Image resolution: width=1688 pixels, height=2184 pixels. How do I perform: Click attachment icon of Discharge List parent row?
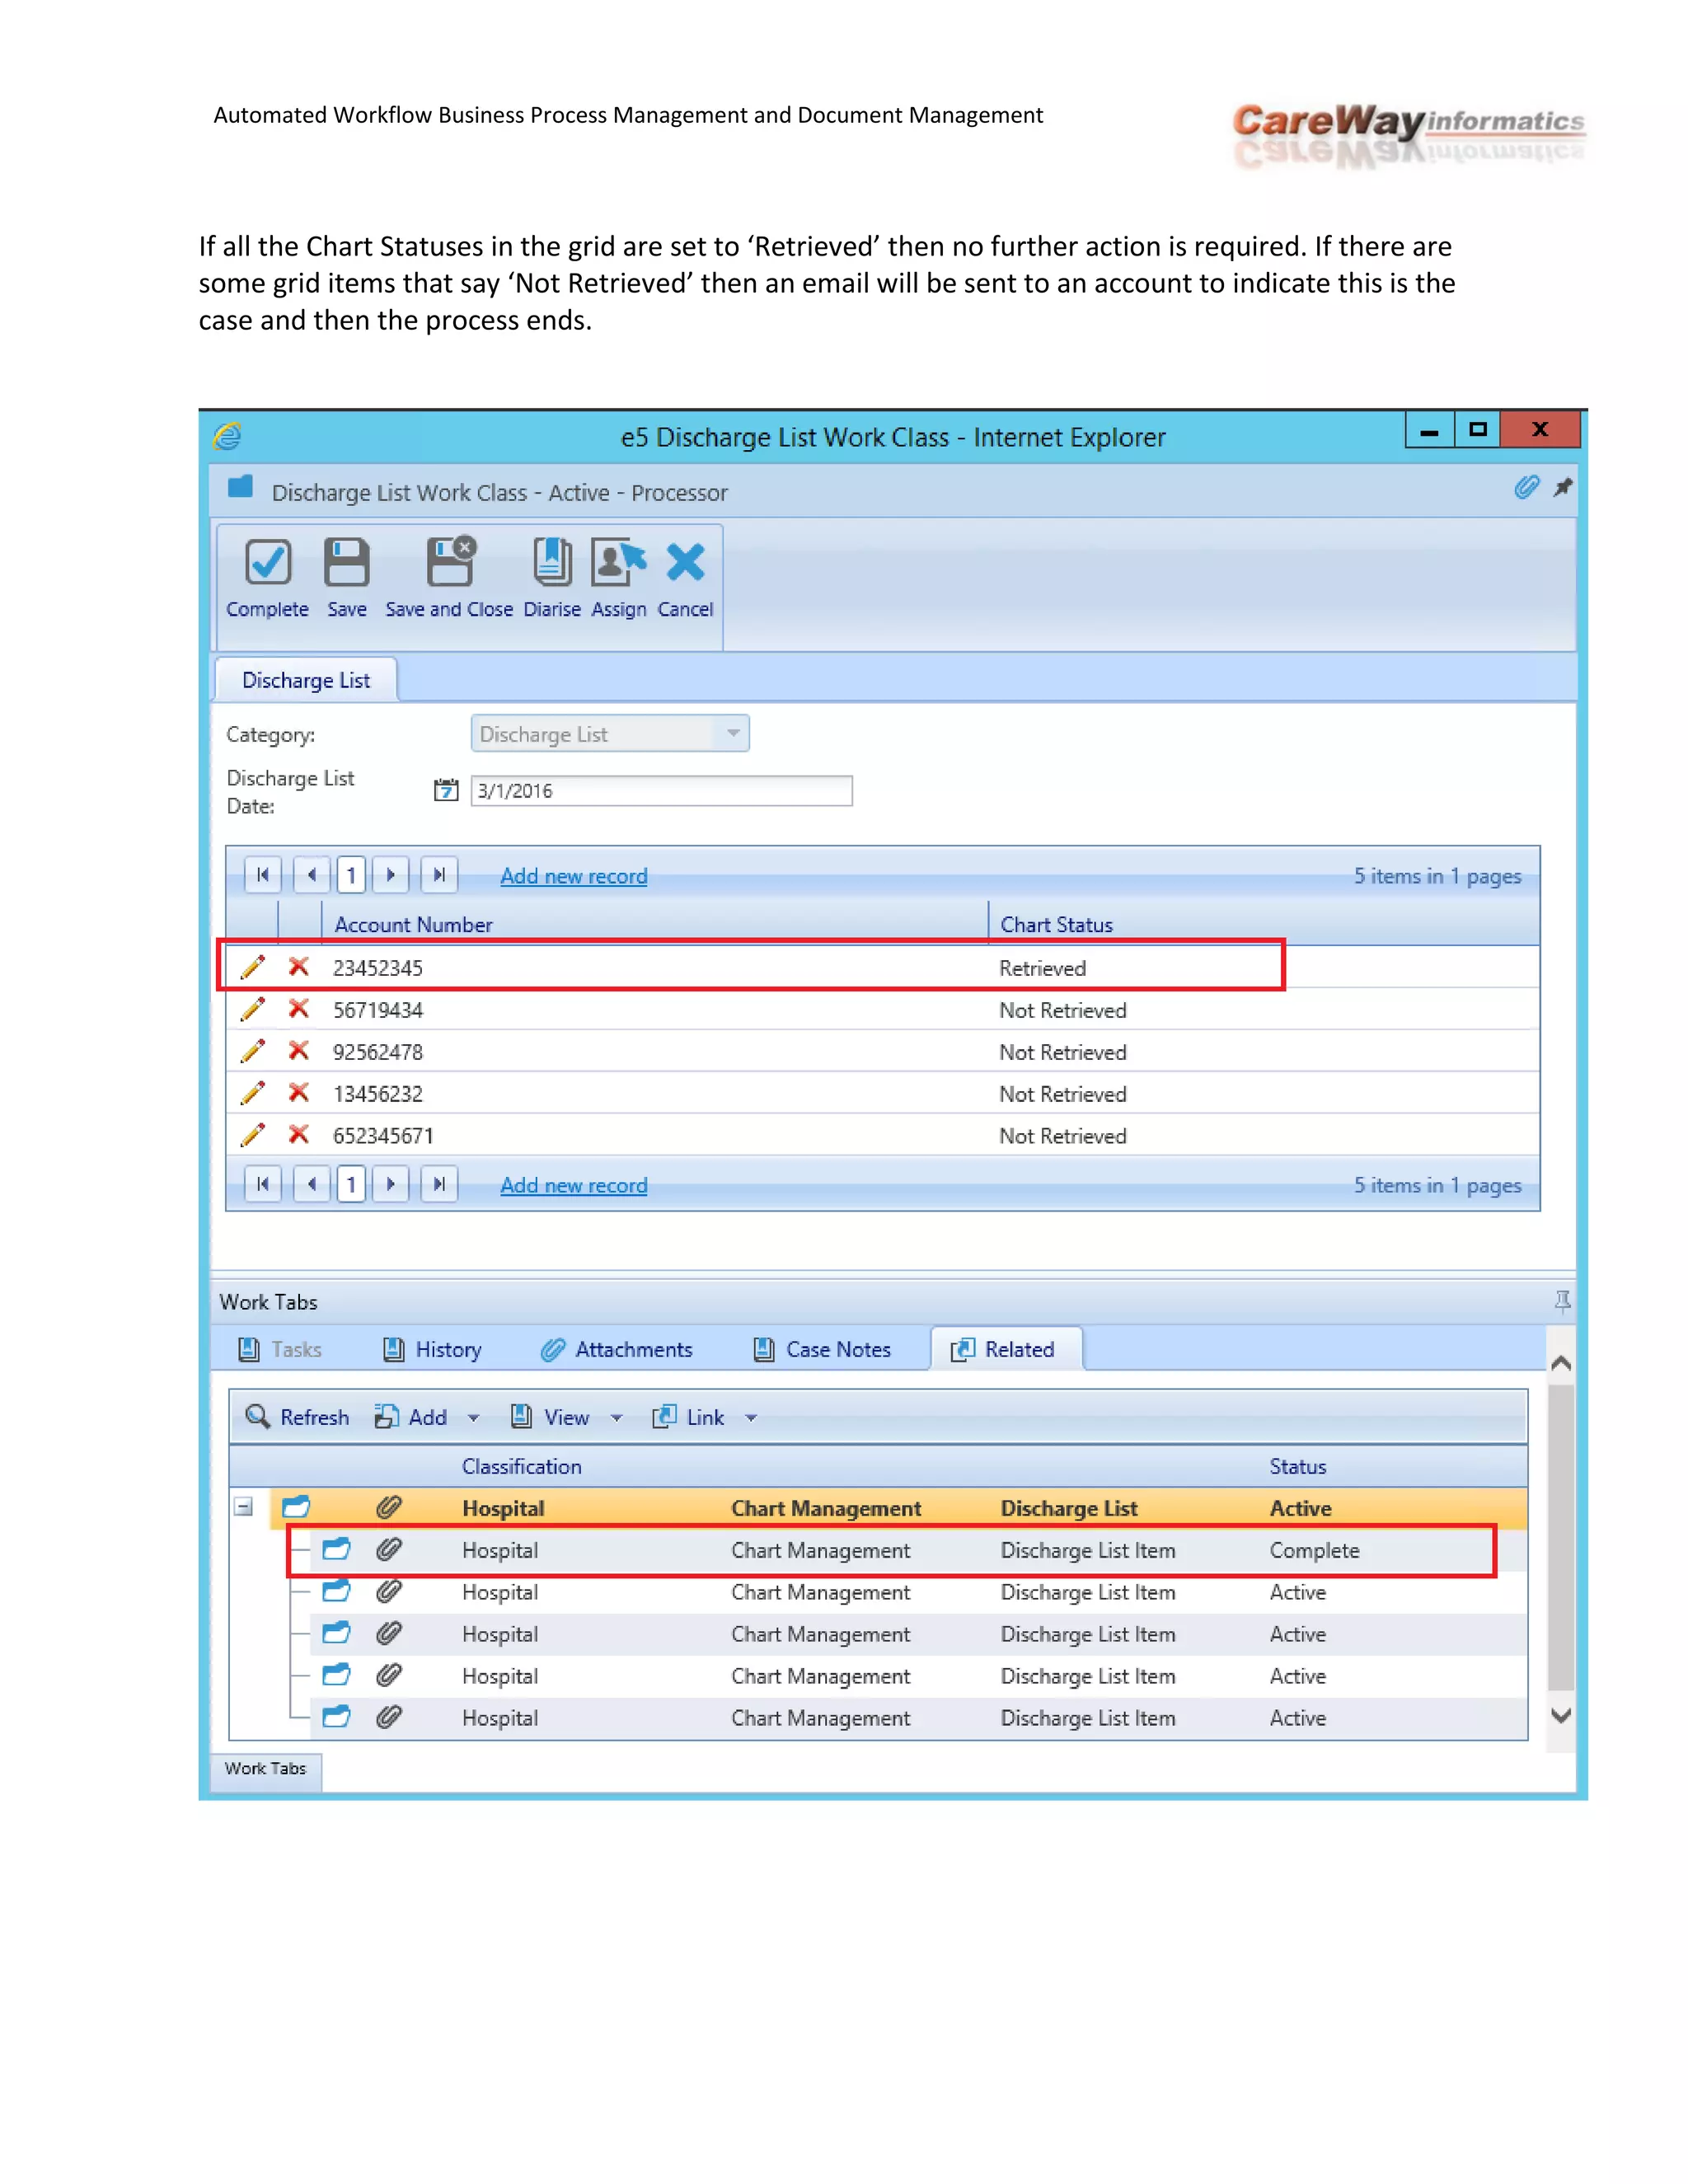(388, 1507)
